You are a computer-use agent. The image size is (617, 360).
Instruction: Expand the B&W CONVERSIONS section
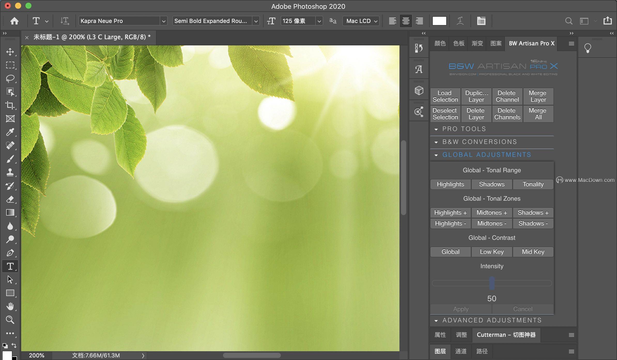click(436, 142)
